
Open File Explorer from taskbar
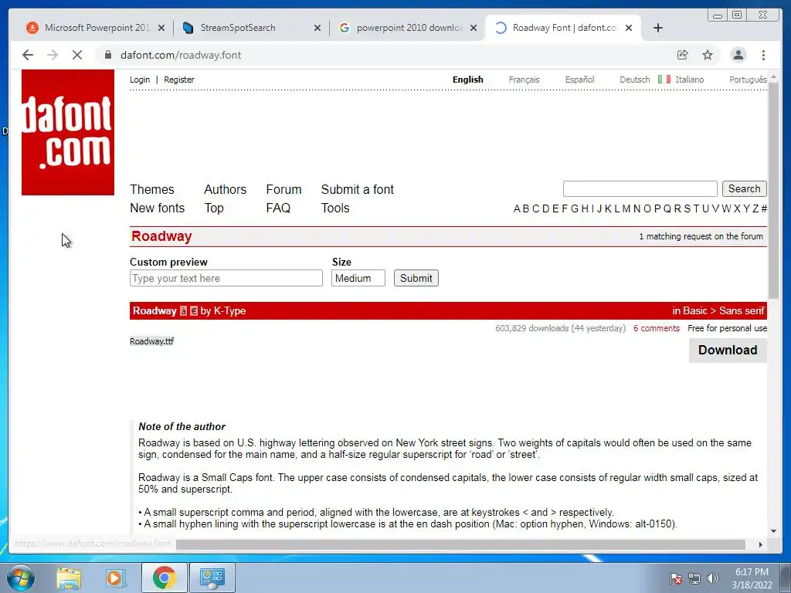click(69, 578)
